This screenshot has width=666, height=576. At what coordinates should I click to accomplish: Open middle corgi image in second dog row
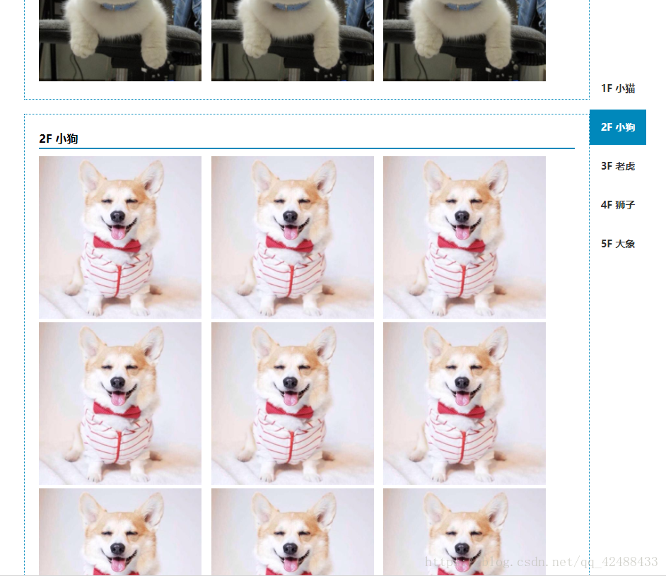pyautogui.click(x=293, y=404)
